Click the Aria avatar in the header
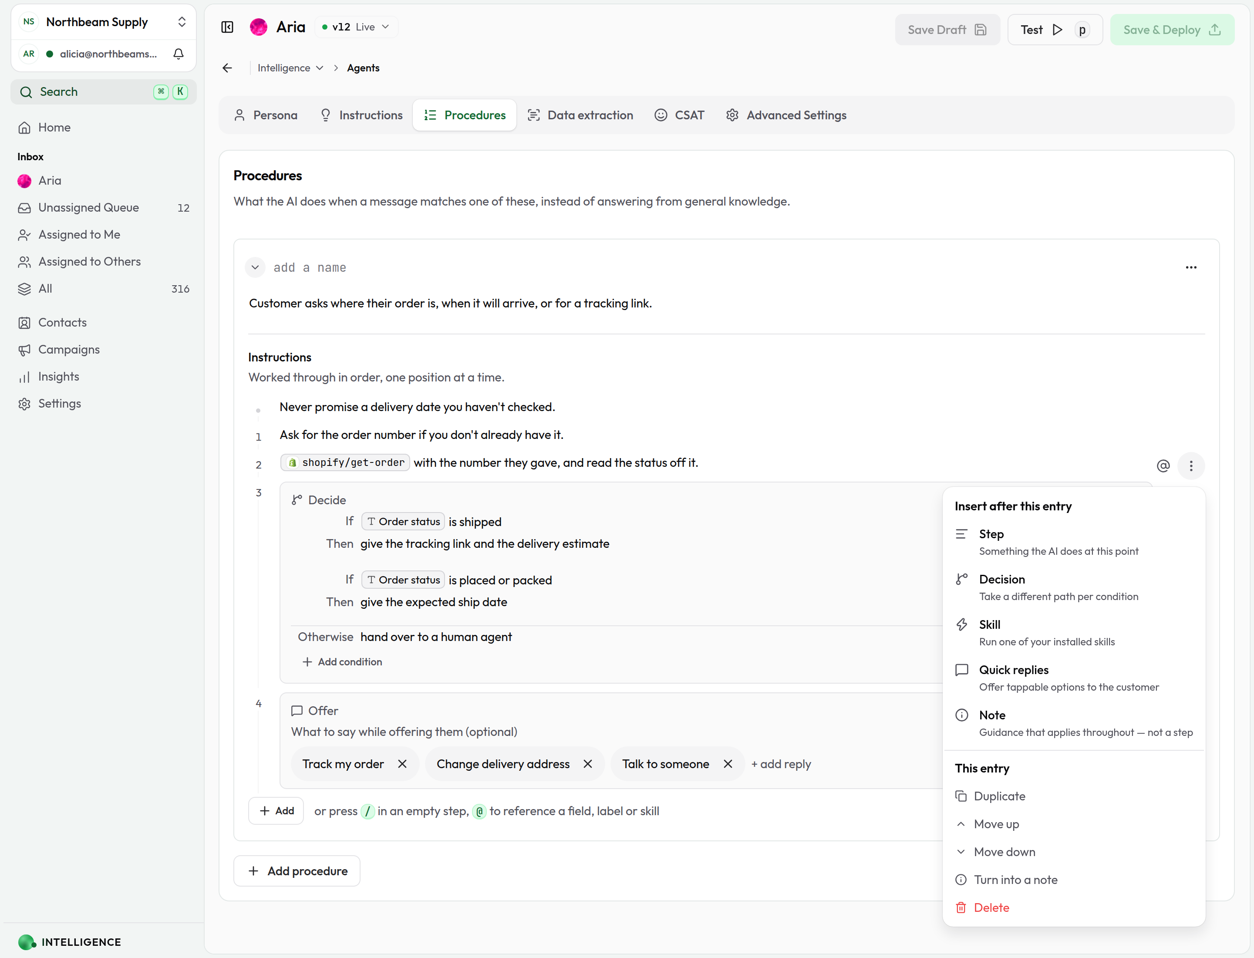Image resolution: width=1254 pixels, height=958 pixels. tap(258, 27)
